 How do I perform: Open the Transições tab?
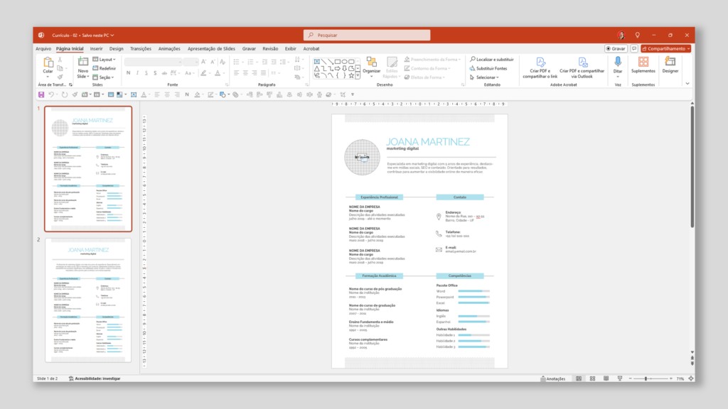(x=140, y=48)
